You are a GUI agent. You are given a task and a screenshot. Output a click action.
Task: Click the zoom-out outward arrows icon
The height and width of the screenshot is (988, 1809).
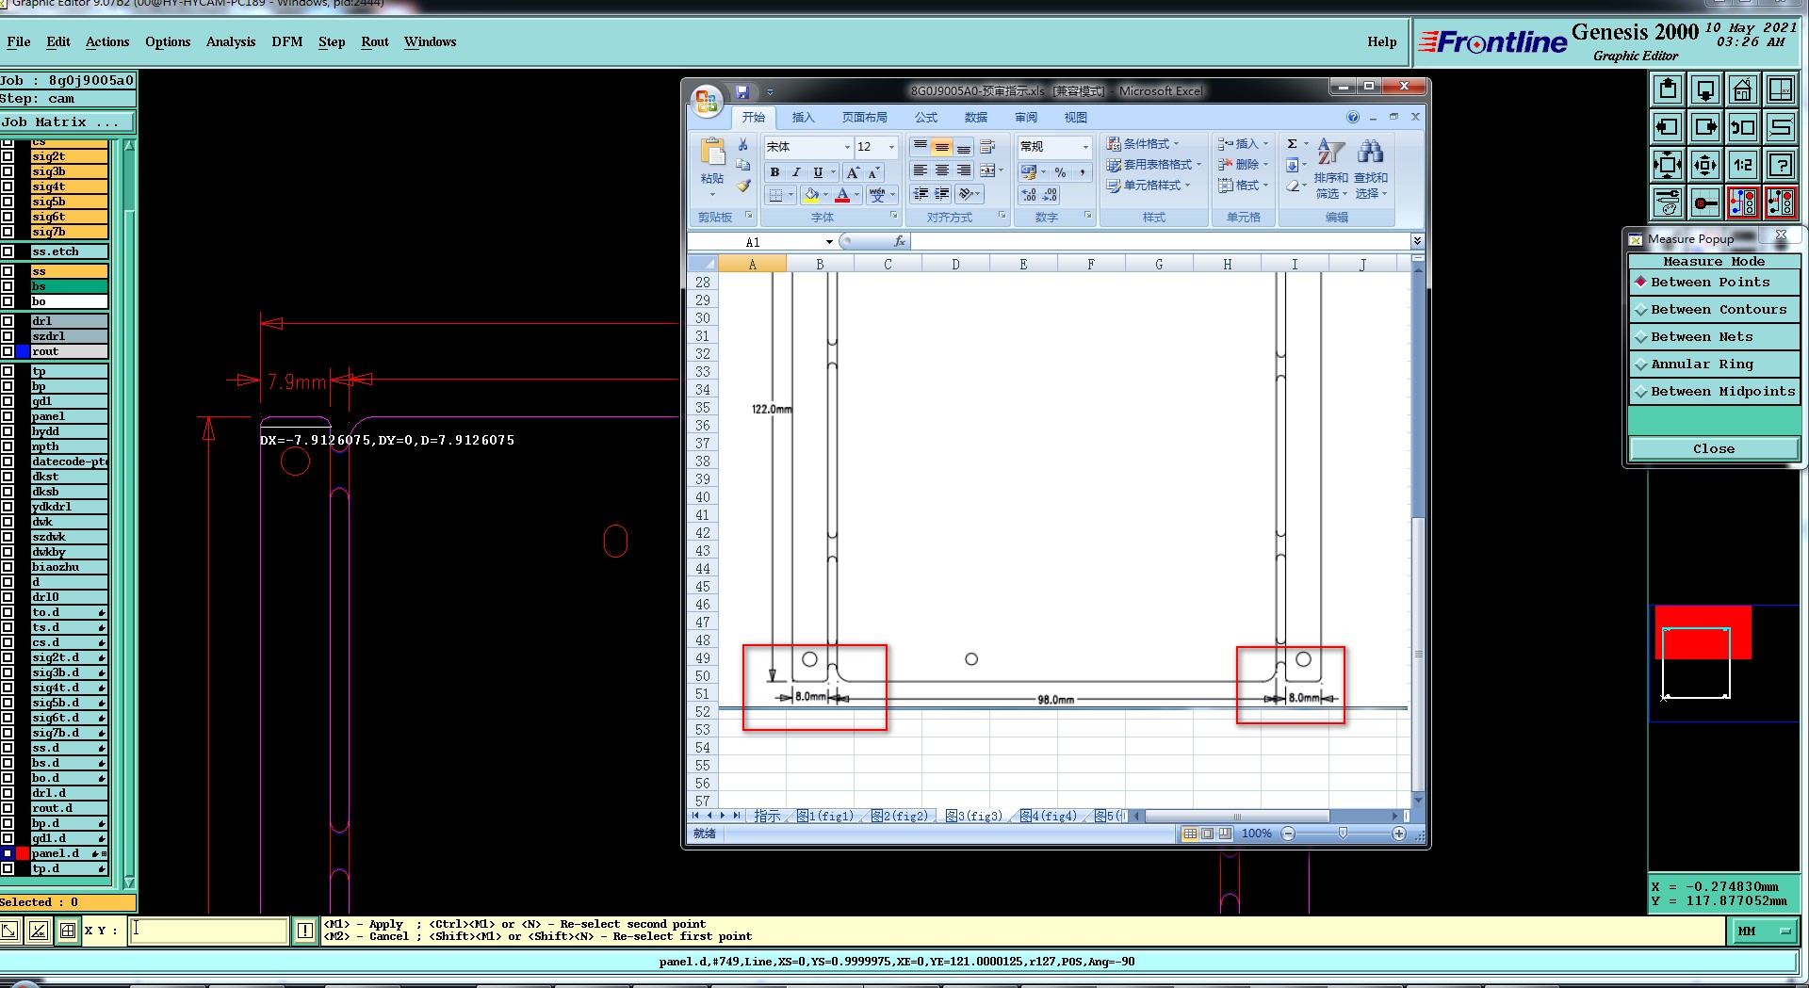coord(1705,165)
